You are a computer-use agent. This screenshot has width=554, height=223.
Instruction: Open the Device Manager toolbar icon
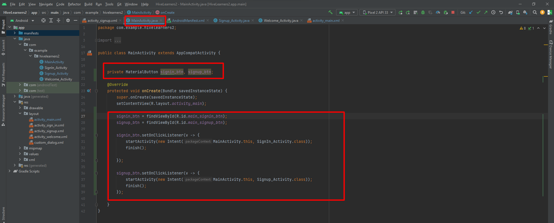click(518, 13)
